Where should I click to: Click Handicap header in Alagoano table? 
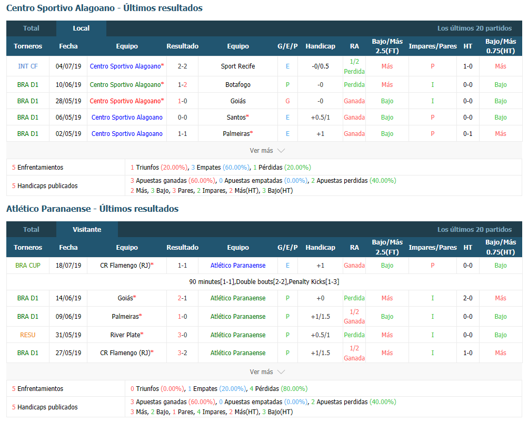click(320, 46)
